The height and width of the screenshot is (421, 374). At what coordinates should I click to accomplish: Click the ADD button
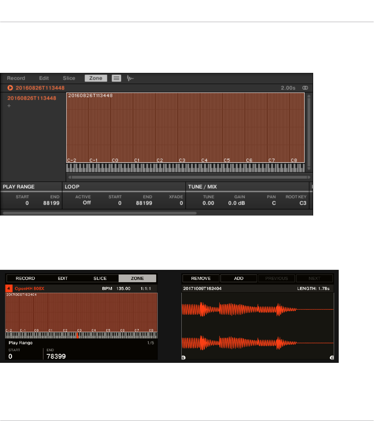[239, 278]
